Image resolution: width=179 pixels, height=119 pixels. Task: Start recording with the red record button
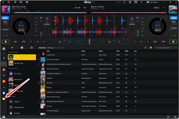click(x=9, y=2)
